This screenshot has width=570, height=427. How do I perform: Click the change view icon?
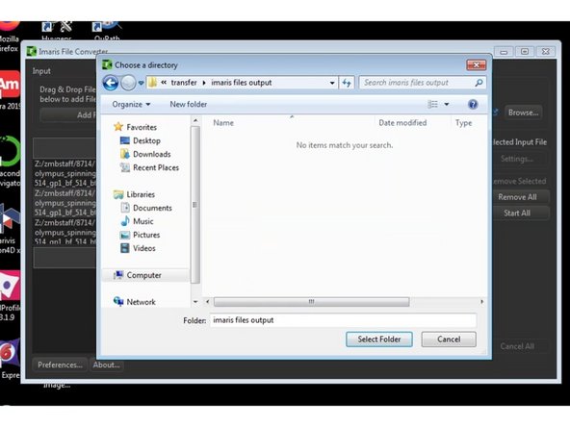(x=432, y=105)
